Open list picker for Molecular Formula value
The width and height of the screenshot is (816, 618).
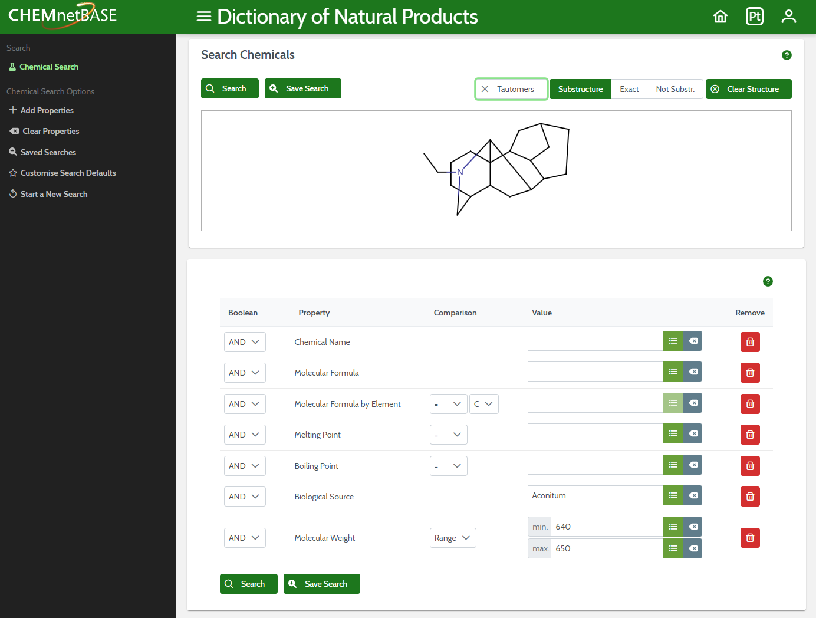(x=673, y=372)
